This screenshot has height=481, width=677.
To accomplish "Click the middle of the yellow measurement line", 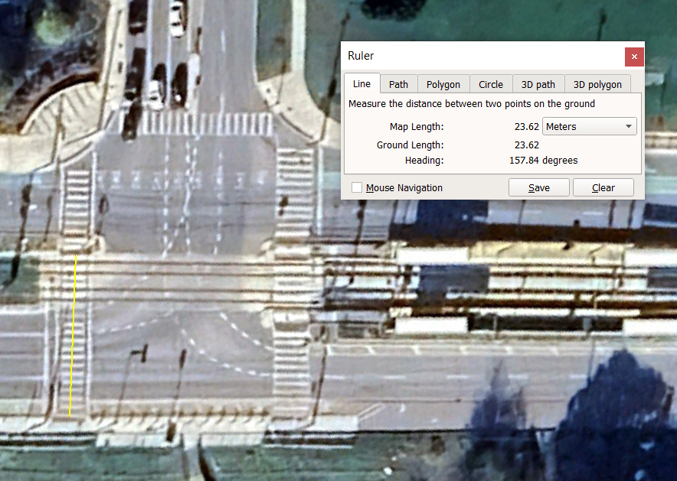I will point(73,336).
